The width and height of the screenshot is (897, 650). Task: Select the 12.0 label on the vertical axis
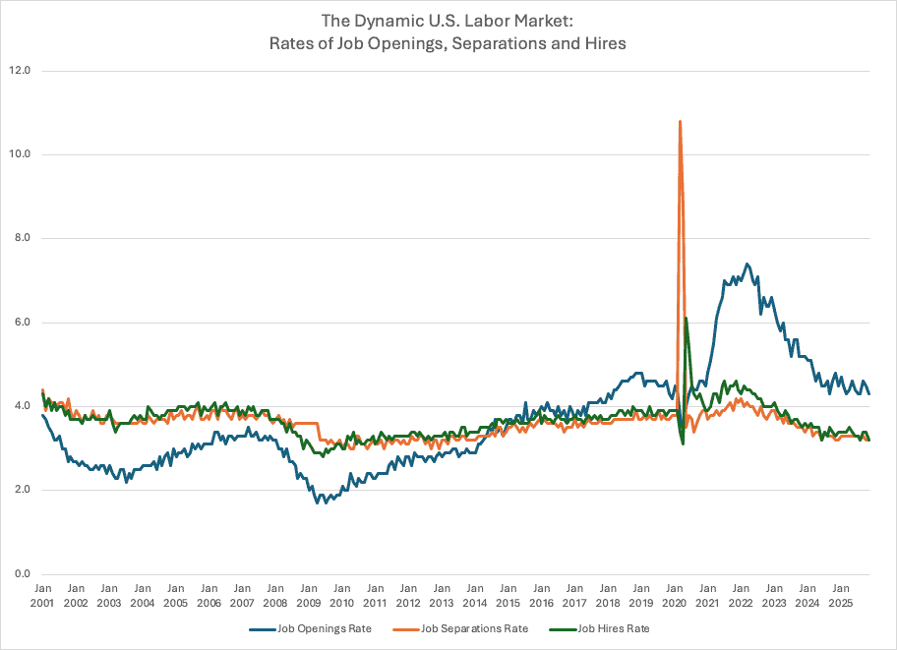coord(21,71)
